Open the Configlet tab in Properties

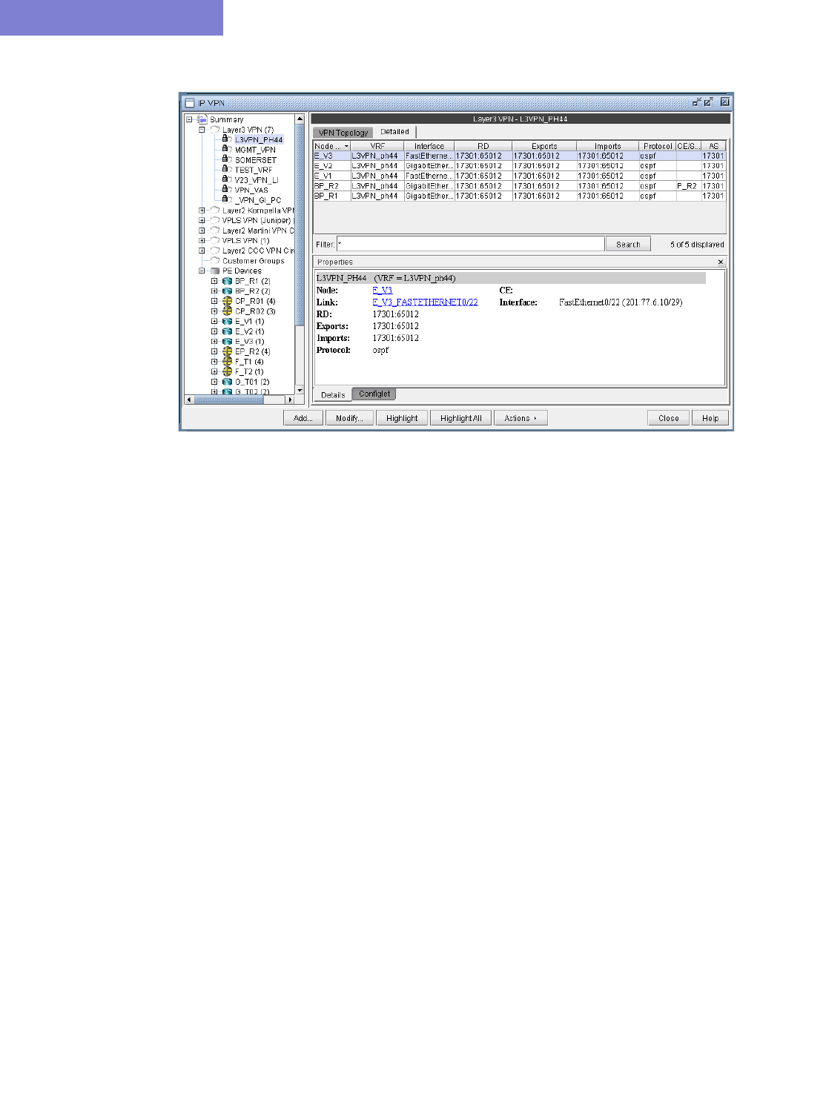point(374,394)
